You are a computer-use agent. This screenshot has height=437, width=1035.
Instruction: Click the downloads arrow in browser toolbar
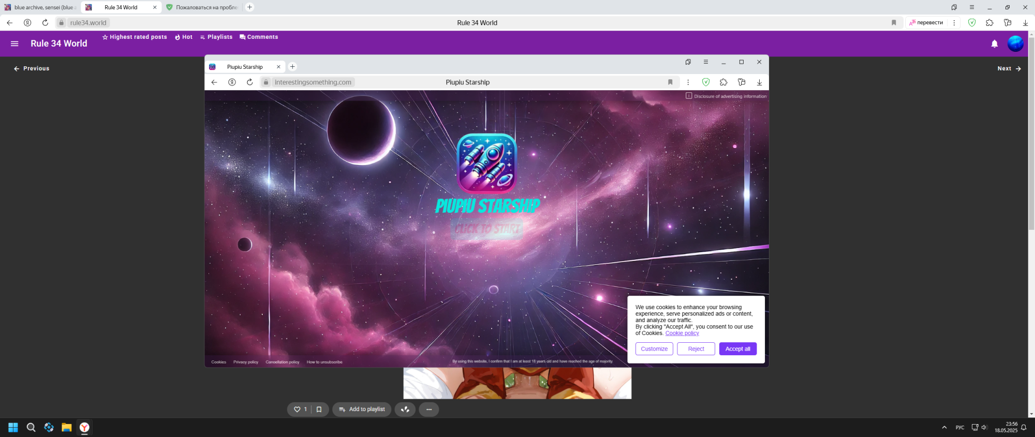1025,23
